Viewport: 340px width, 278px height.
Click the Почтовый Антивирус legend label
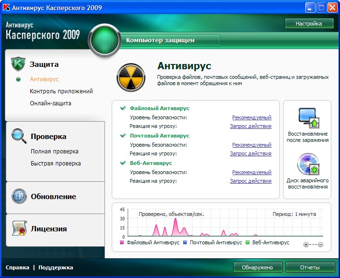(x=216, y=242)
